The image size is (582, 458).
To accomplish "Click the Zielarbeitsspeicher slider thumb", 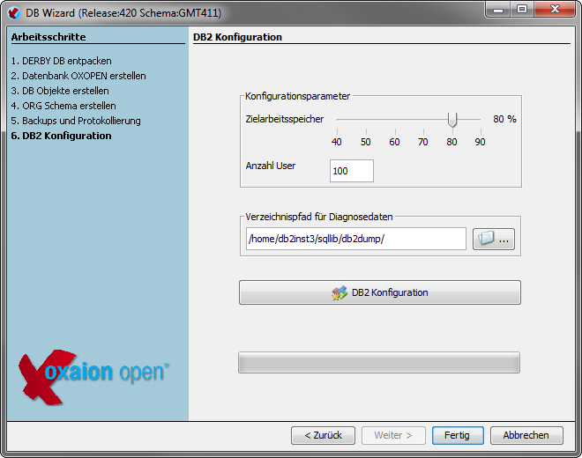I will tap(451, 120).
